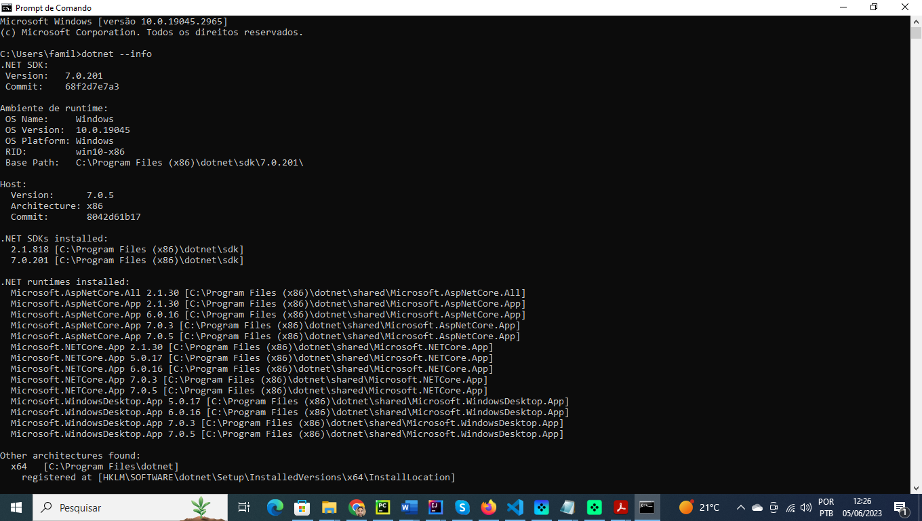This screenshot has width=922, height=521.
Task: Open the Windows Start menu
Action: click(x=16, y=507)
